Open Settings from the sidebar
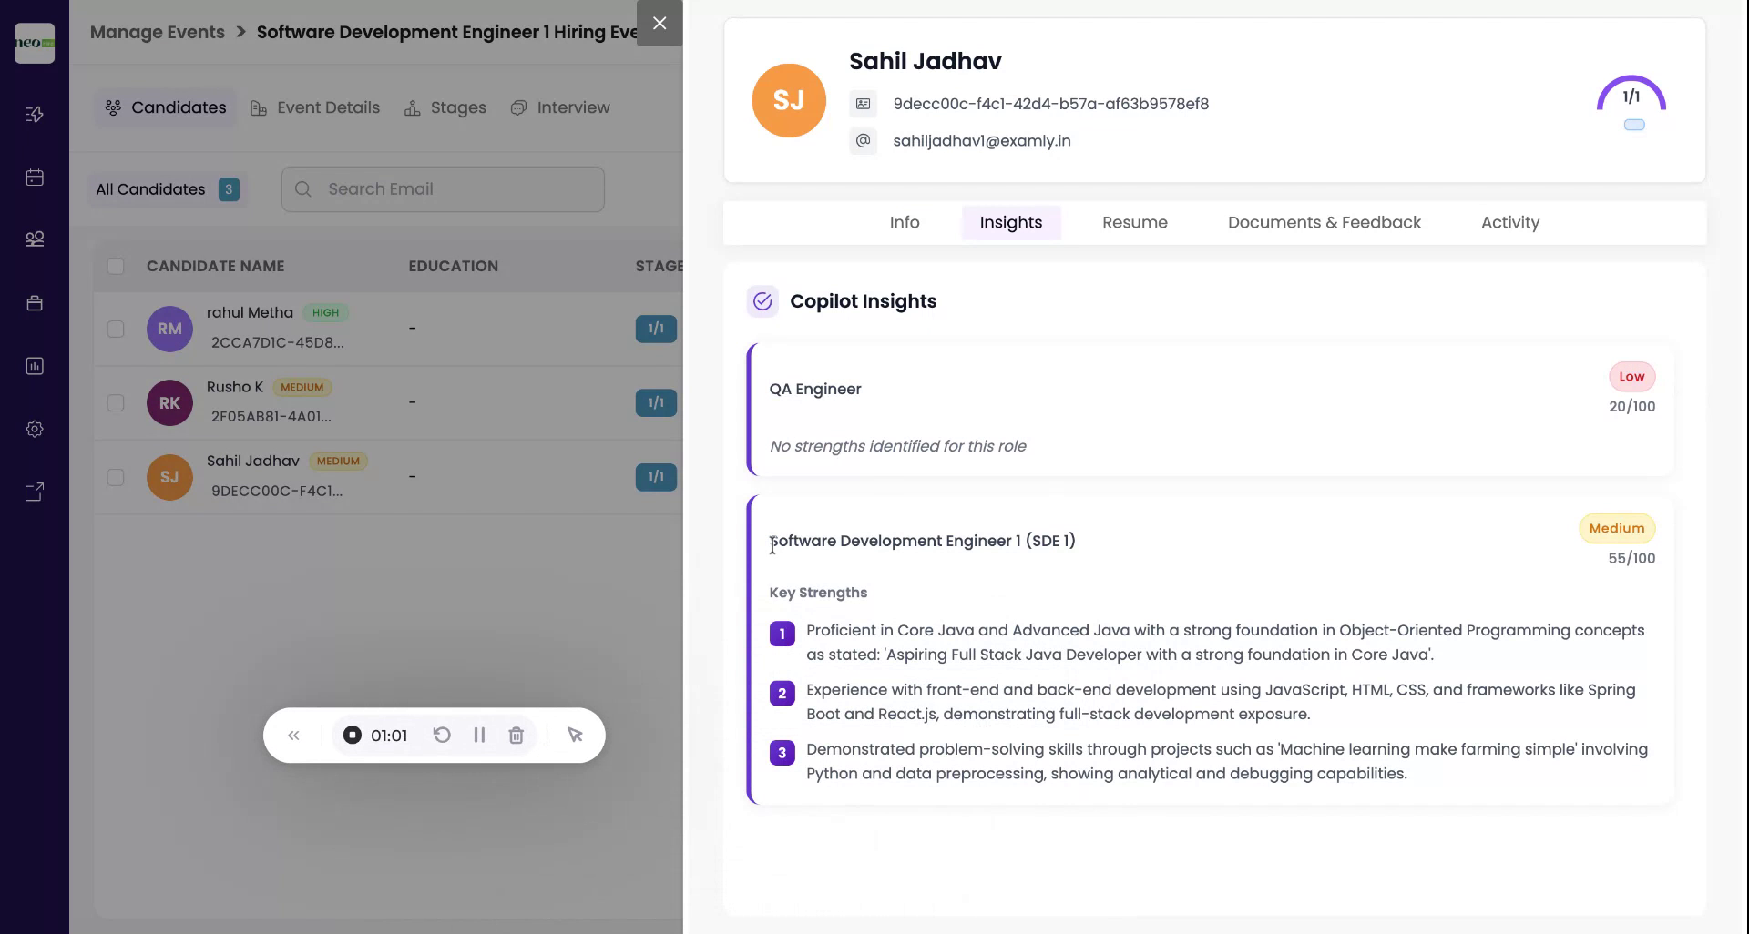 (34, 429)
